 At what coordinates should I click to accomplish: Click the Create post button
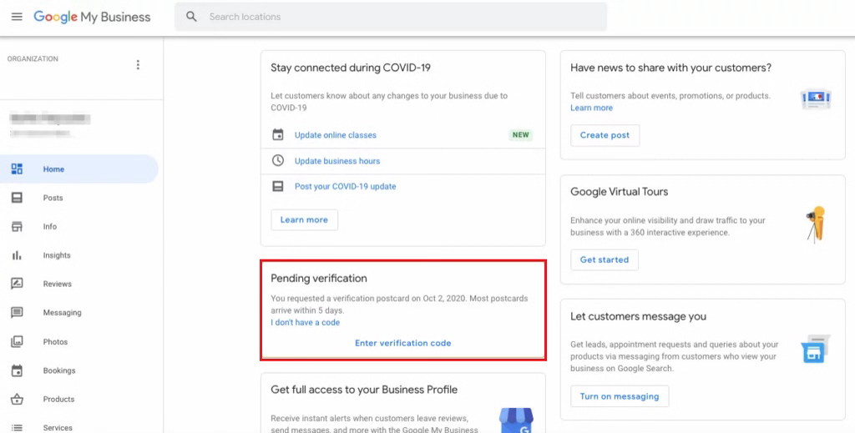605,135
